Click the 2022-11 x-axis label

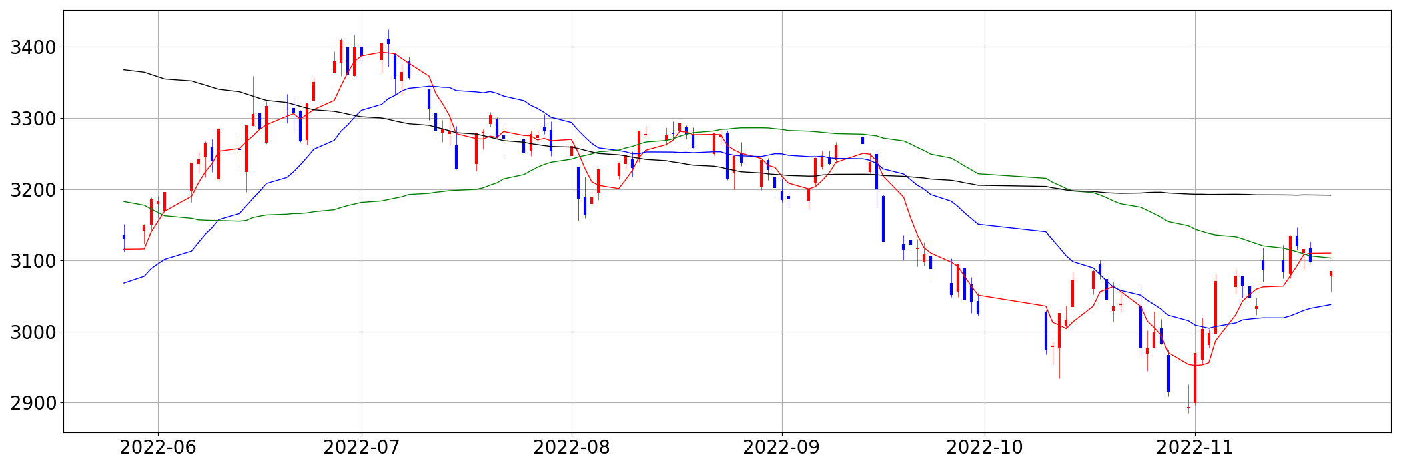tap(1195, 448)
